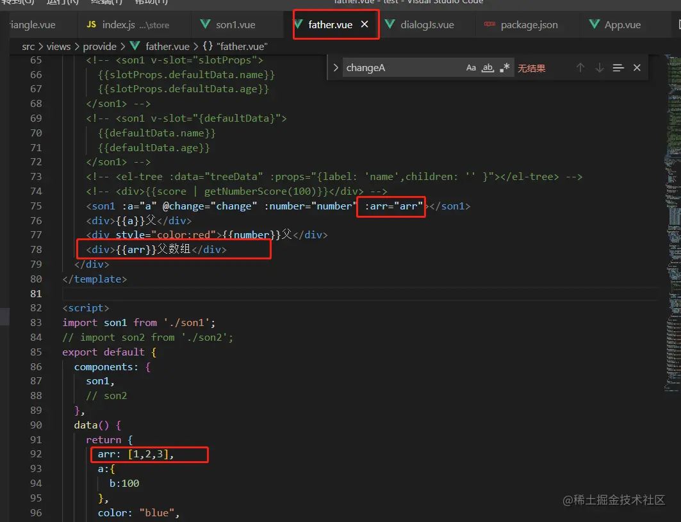Image resolution: width=681 pixels, height=522 pixels.
Task: Go to next match arrow
Action: 600,68
